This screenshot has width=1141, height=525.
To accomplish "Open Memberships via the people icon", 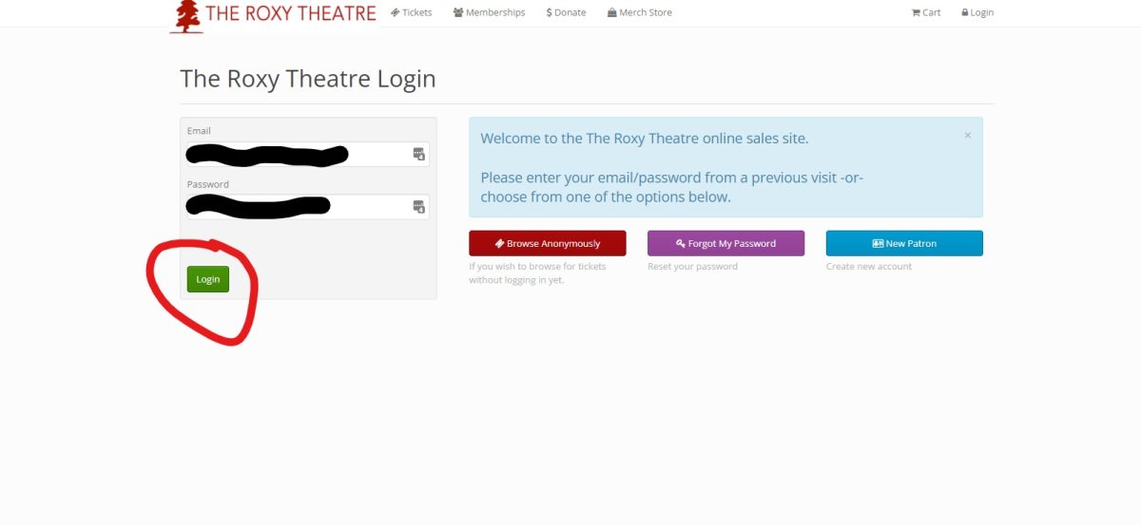I will pos(458,12).
